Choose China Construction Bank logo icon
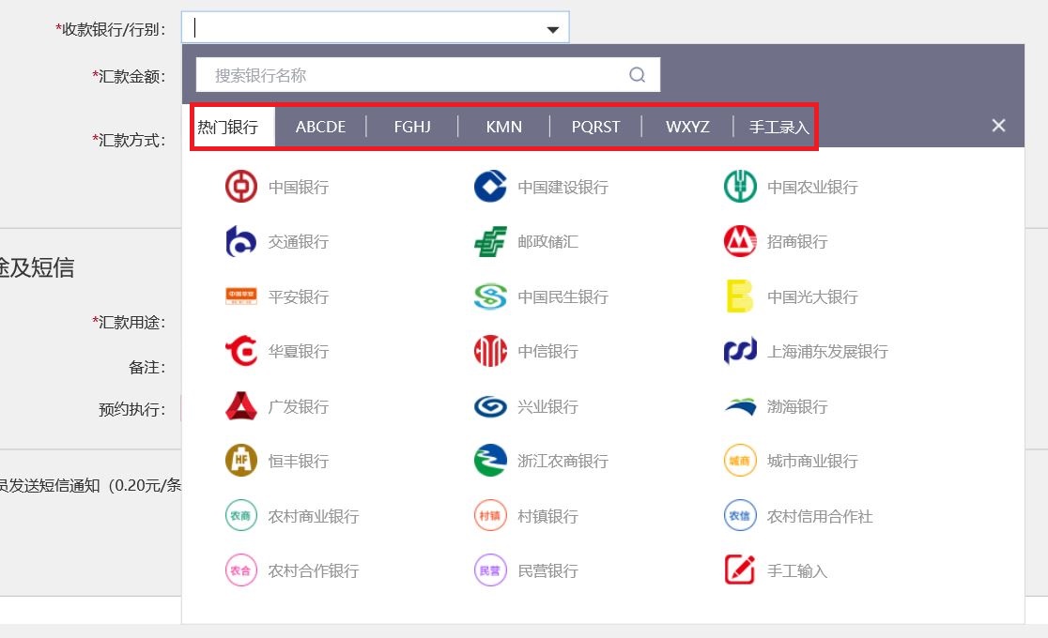Screen dimensions: 1048x638 [x=490, y=187]
